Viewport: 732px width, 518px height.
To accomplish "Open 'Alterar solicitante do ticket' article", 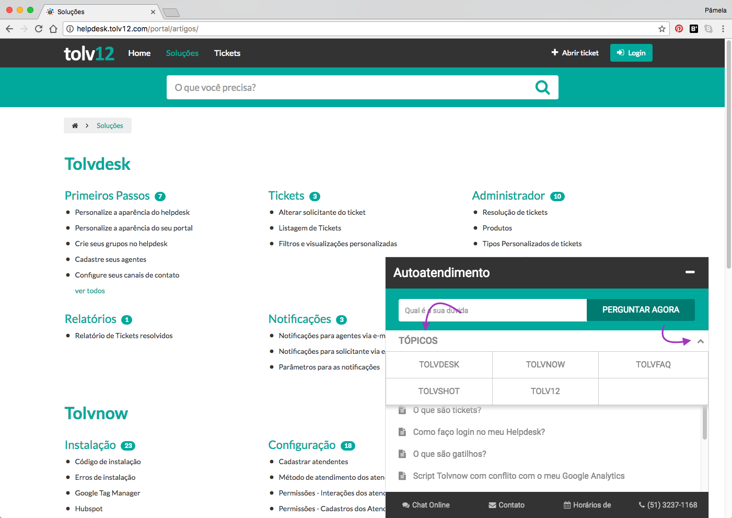I will [322, 212].
